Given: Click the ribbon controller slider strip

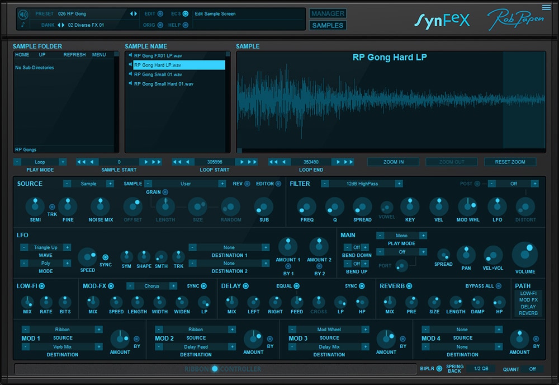Looking at the screenshot, I should 215,369.
